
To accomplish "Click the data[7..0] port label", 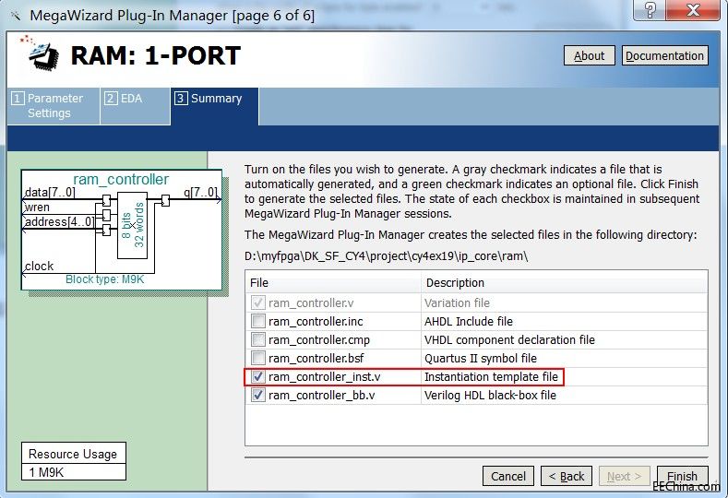I will 50,192.
